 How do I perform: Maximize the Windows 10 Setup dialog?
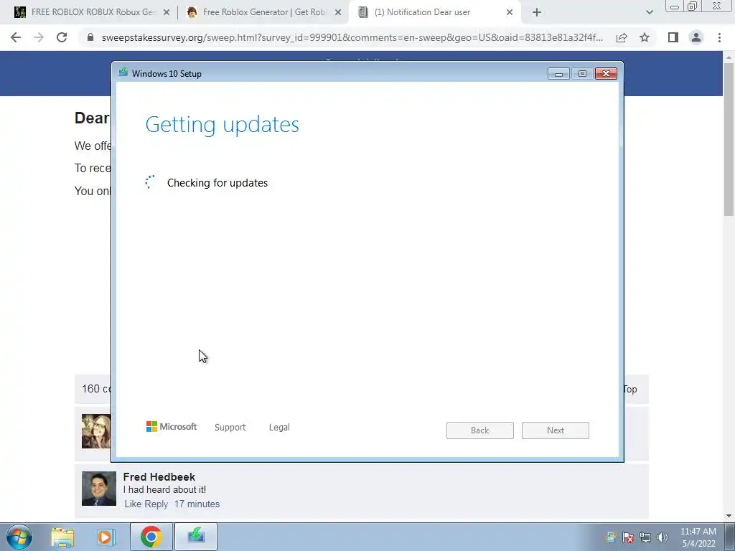click(x=582, y=74)
